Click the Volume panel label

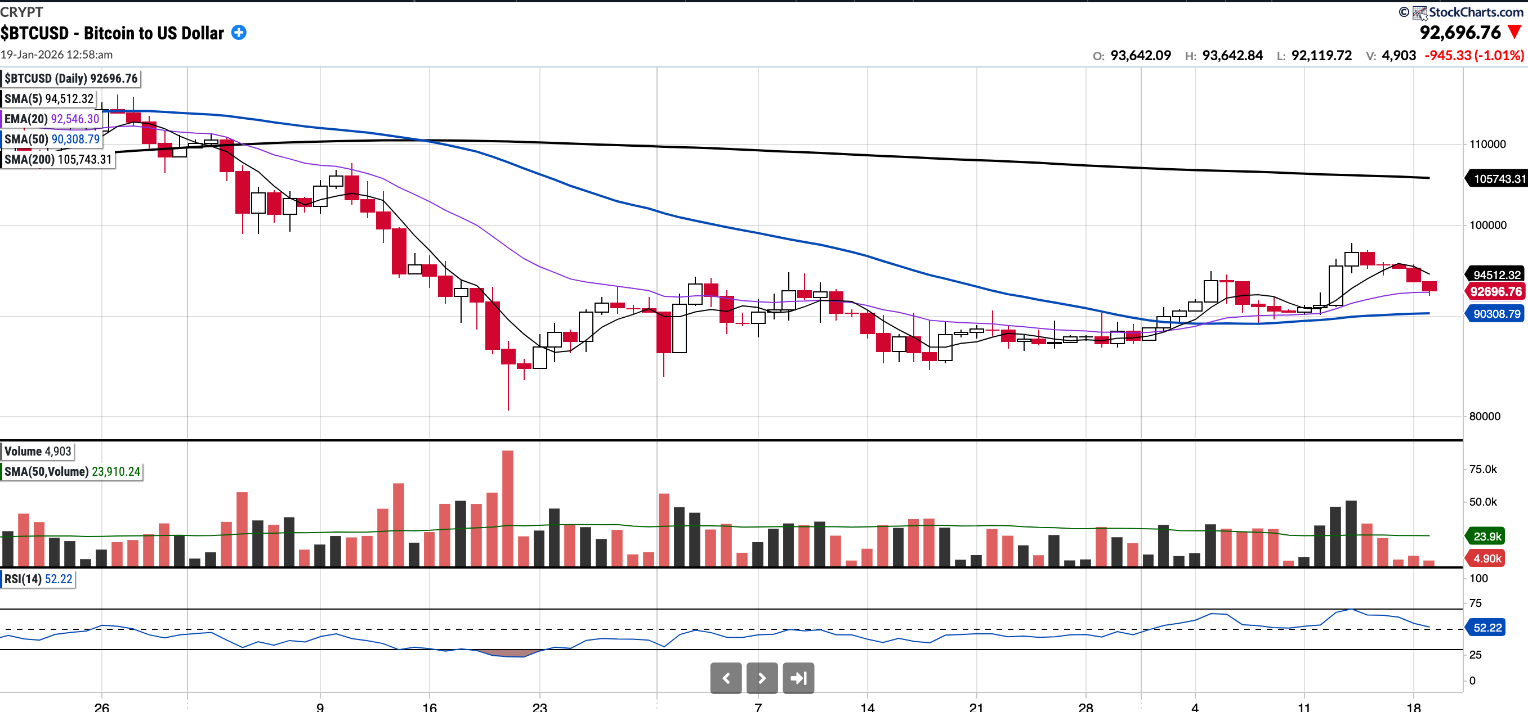click(x=38, y=452)
